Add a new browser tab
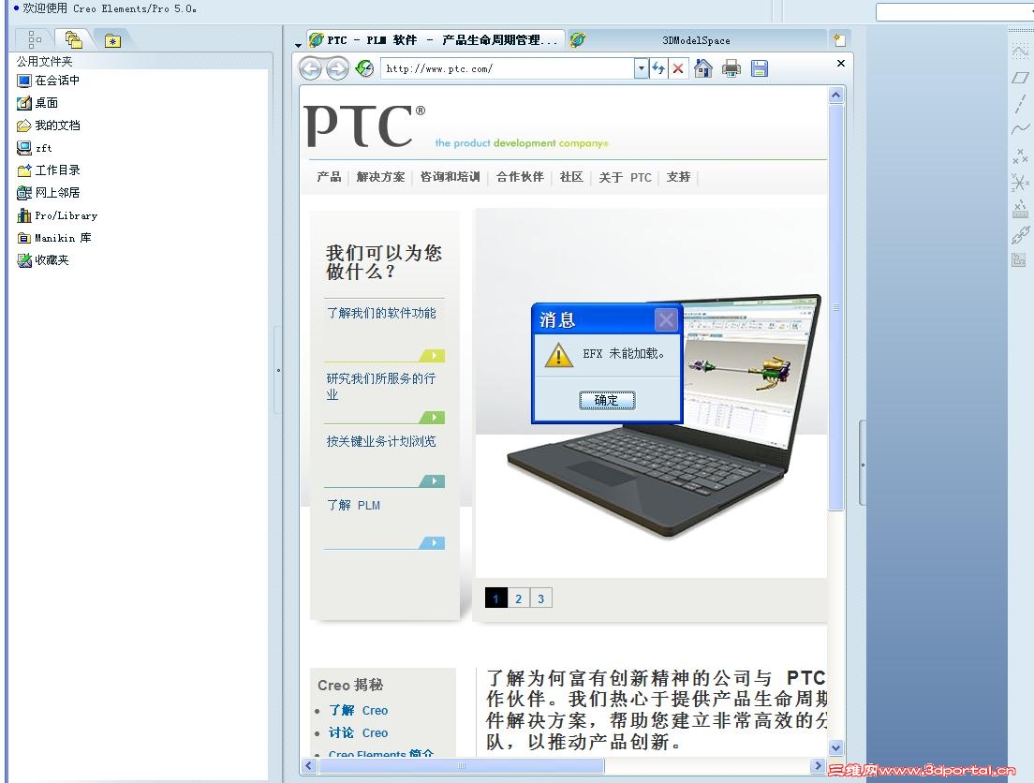This screenshot has height=783, width=1034. click(x=839, y=39)
